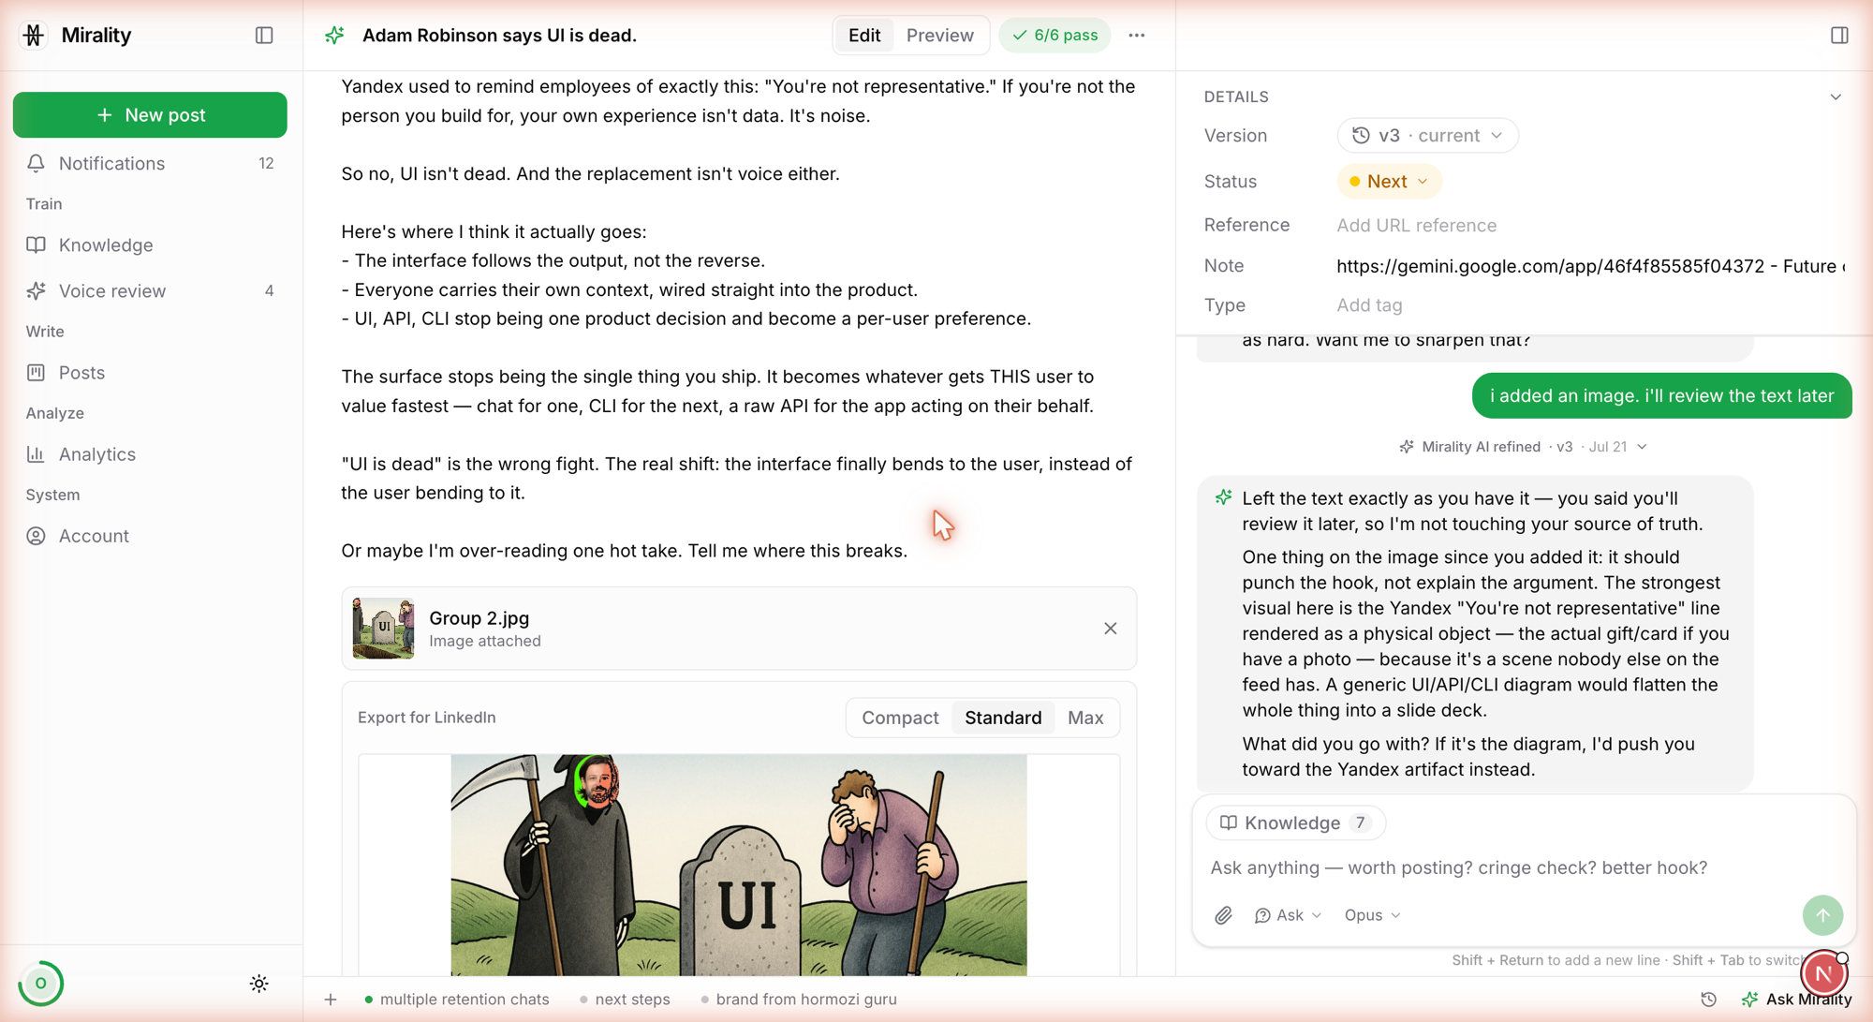Image resolution: width=1873 pixels, height=1022 pixels.
Task: Click the grim reaper preview image
Action: 739,866
